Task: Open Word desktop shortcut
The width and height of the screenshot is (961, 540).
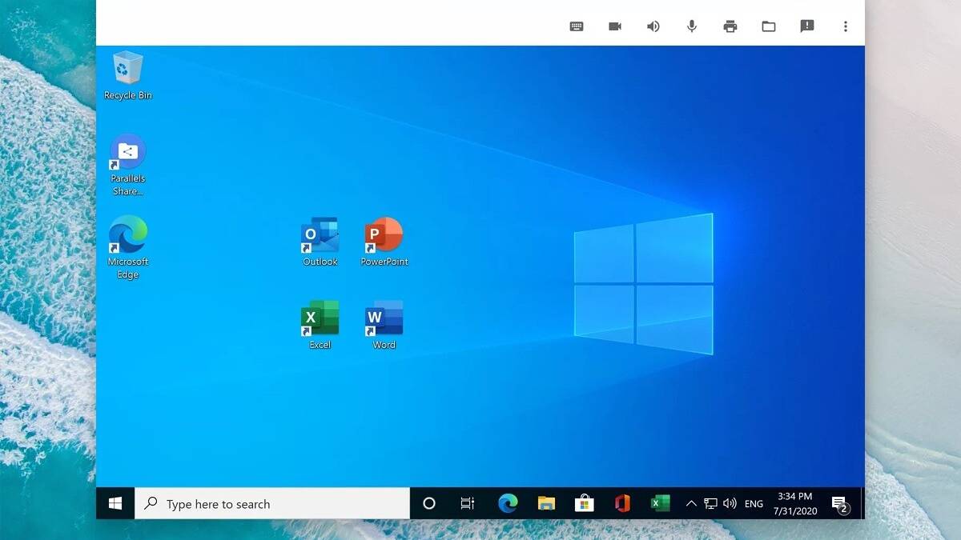Action: pos(384,325)
